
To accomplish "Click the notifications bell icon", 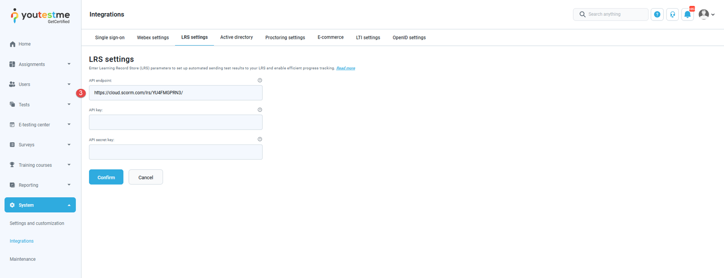I will pyautogui.click(x=687, y=14).
